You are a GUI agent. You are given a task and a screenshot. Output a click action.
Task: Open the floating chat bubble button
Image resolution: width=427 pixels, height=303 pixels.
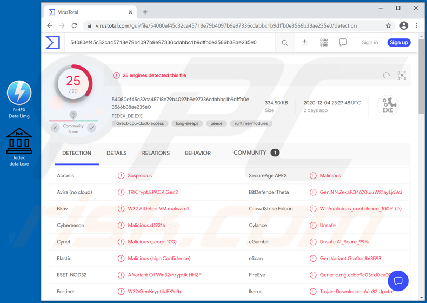[x=398, y=281]
